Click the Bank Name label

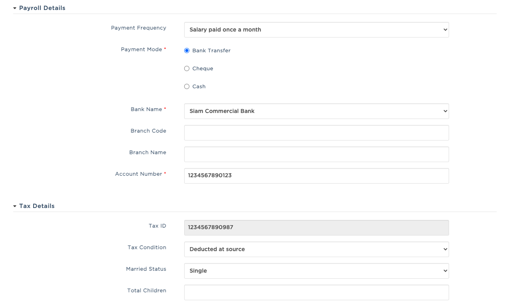point(146,109)
